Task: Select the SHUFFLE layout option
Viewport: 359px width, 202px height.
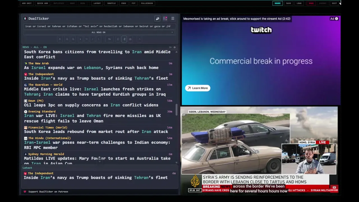Action: point(111,3)
